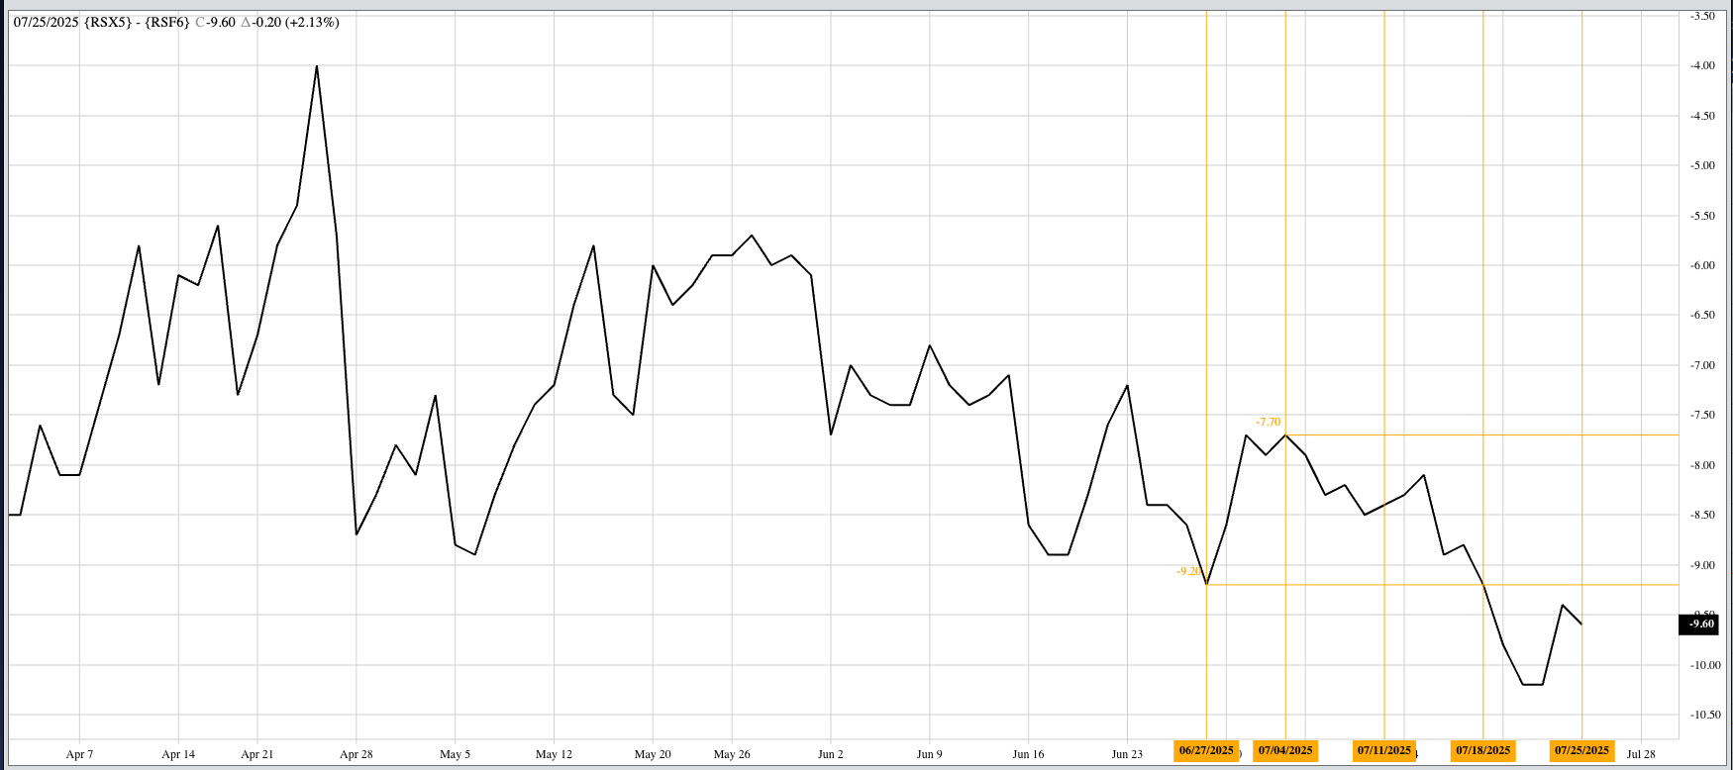Select the 07/18/2025 orange date marker
1733x770 pixels.
click(1482, 750)
